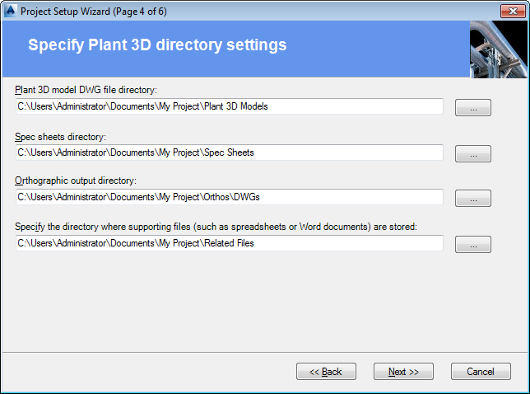530x394 pixels.
Task: Browse for Spec sheets directory
Action: [x=472, y=154]
